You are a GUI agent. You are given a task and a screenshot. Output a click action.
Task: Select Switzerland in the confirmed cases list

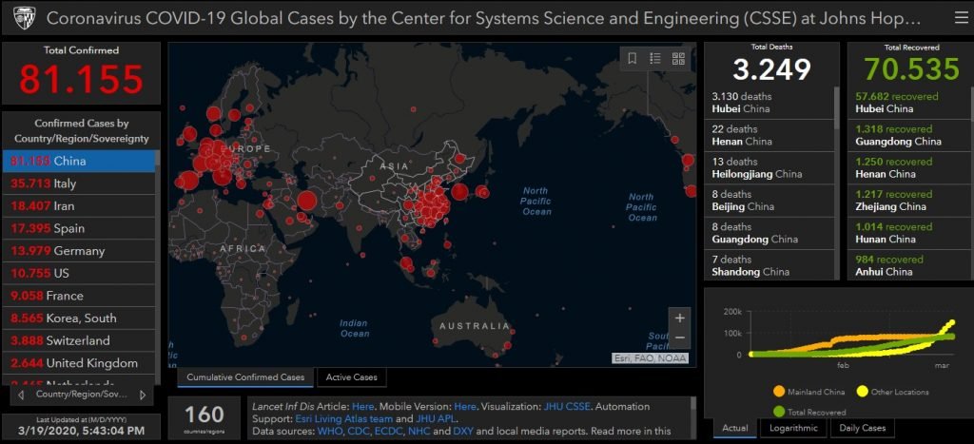(79, 340)
